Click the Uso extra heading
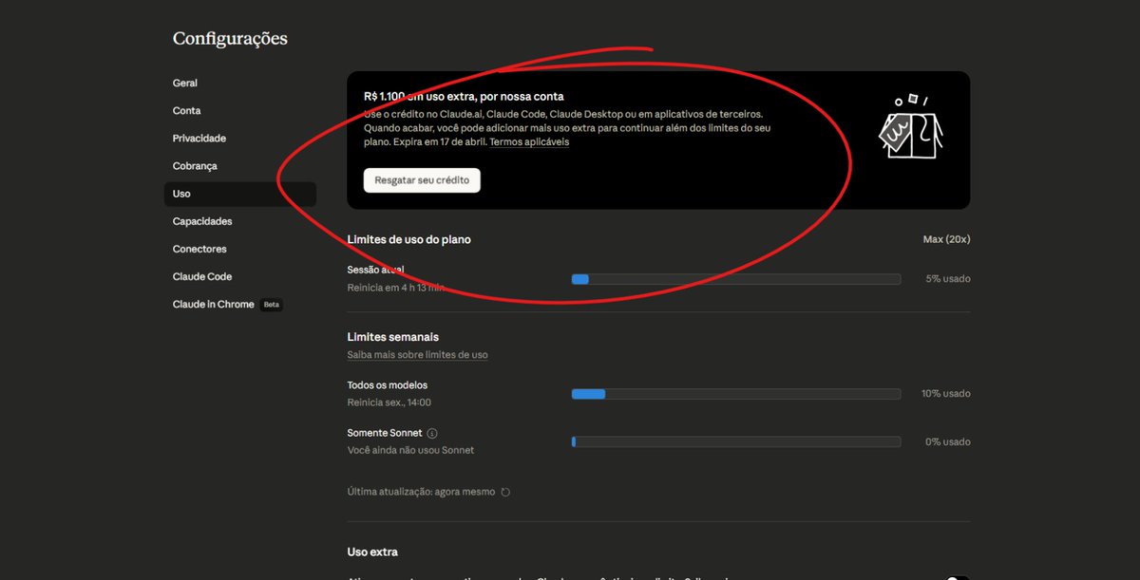Viewport: 1140px width, 580px height. [372, 552]
